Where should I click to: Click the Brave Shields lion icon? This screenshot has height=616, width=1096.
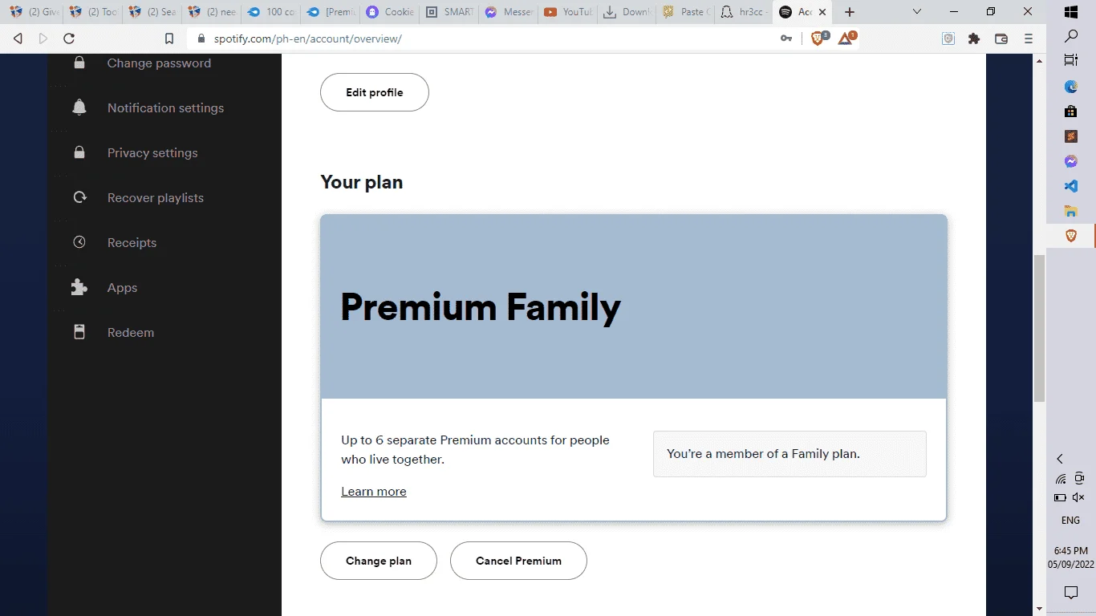818,38
